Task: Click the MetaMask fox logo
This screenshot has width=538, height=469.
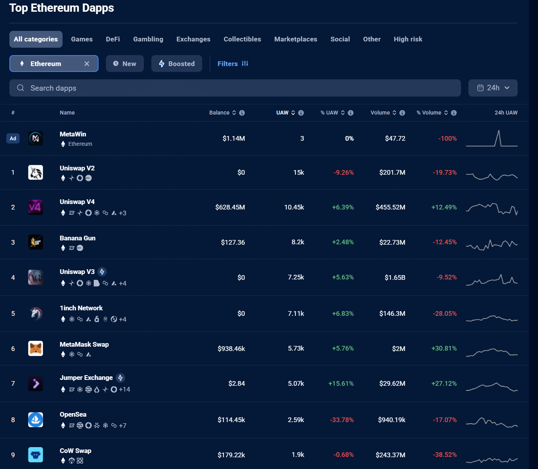Action: [35, 348]
